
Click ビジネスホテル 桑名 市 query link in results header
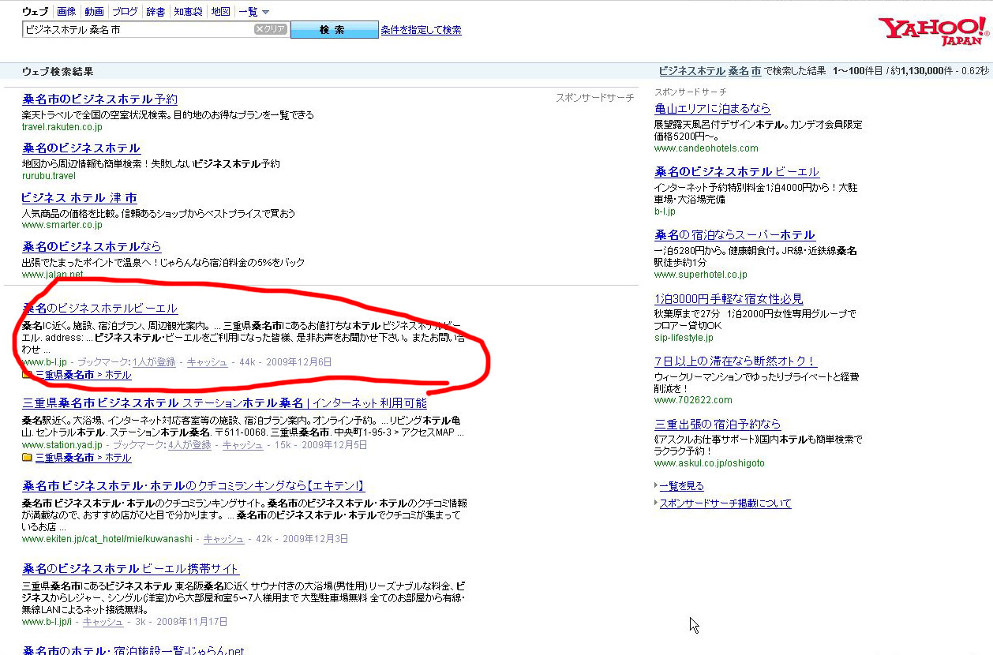710,71
